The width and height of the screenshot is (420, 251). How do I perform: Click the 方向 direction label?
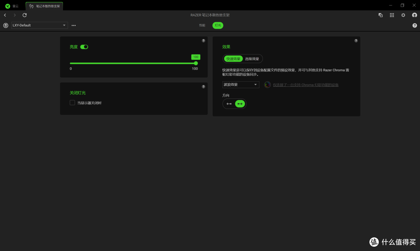tap(226, 95)
